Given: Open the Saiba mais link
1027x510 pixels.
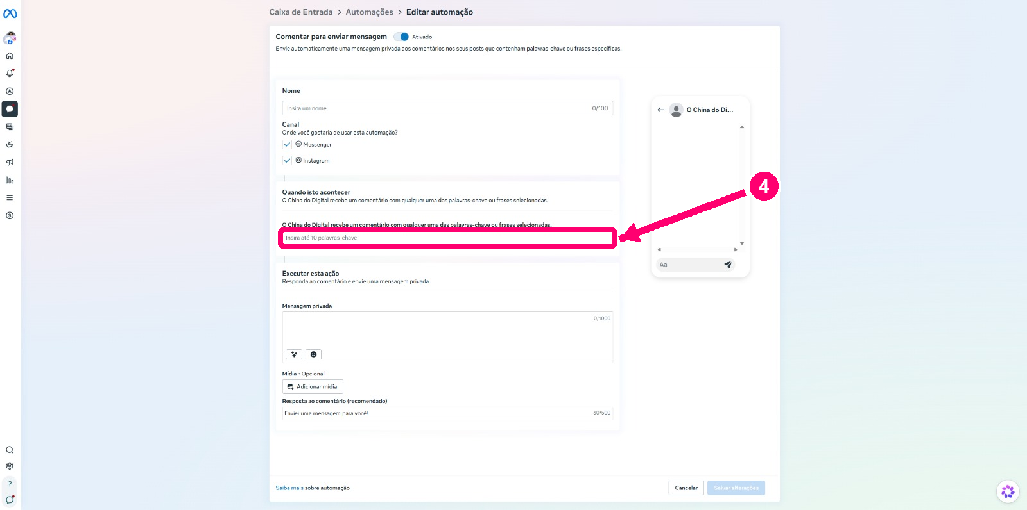Looking at the screenshot, I should tap(289, 488).
